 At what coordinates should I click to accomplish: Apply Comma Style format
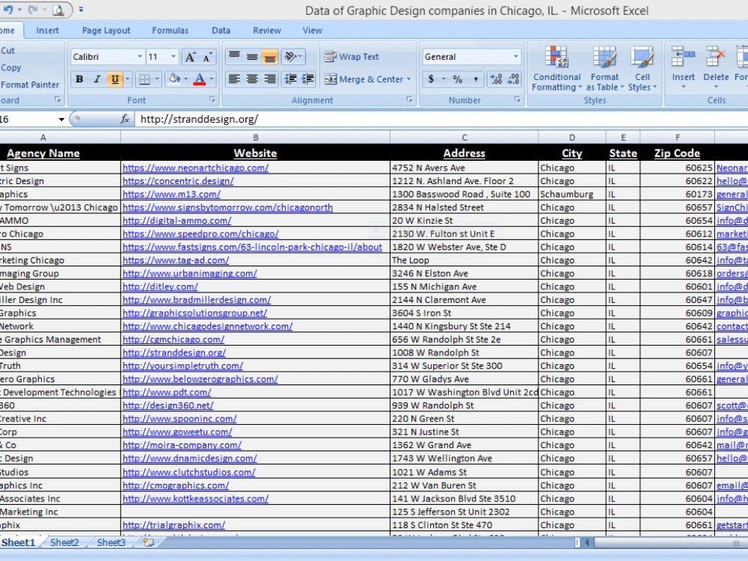point(476,79)
